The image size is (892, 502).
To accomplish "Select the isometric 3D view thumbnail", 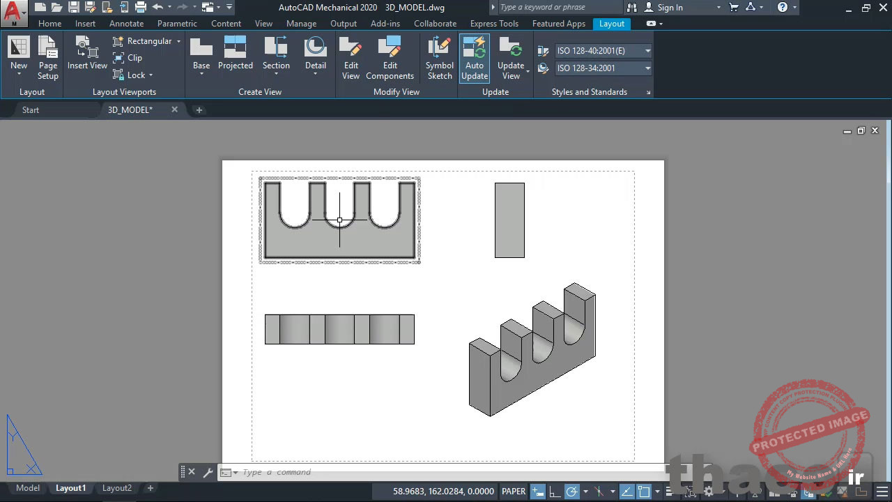I will [x=532, y=350].
